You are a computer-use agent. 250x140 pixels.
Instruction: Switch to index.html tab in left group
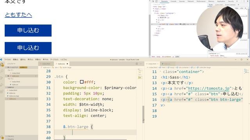pos(46,64)
